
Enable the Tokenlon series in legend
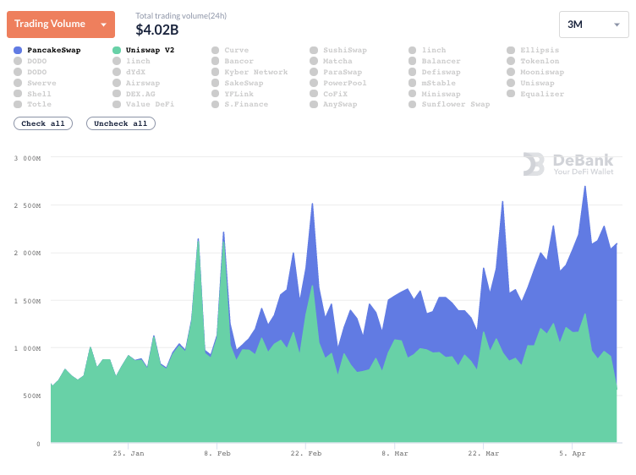click(x=533, y=61)
